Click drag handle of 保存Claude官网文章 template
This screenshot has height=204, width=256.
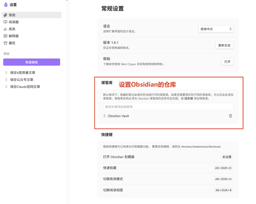coord(6,87)
